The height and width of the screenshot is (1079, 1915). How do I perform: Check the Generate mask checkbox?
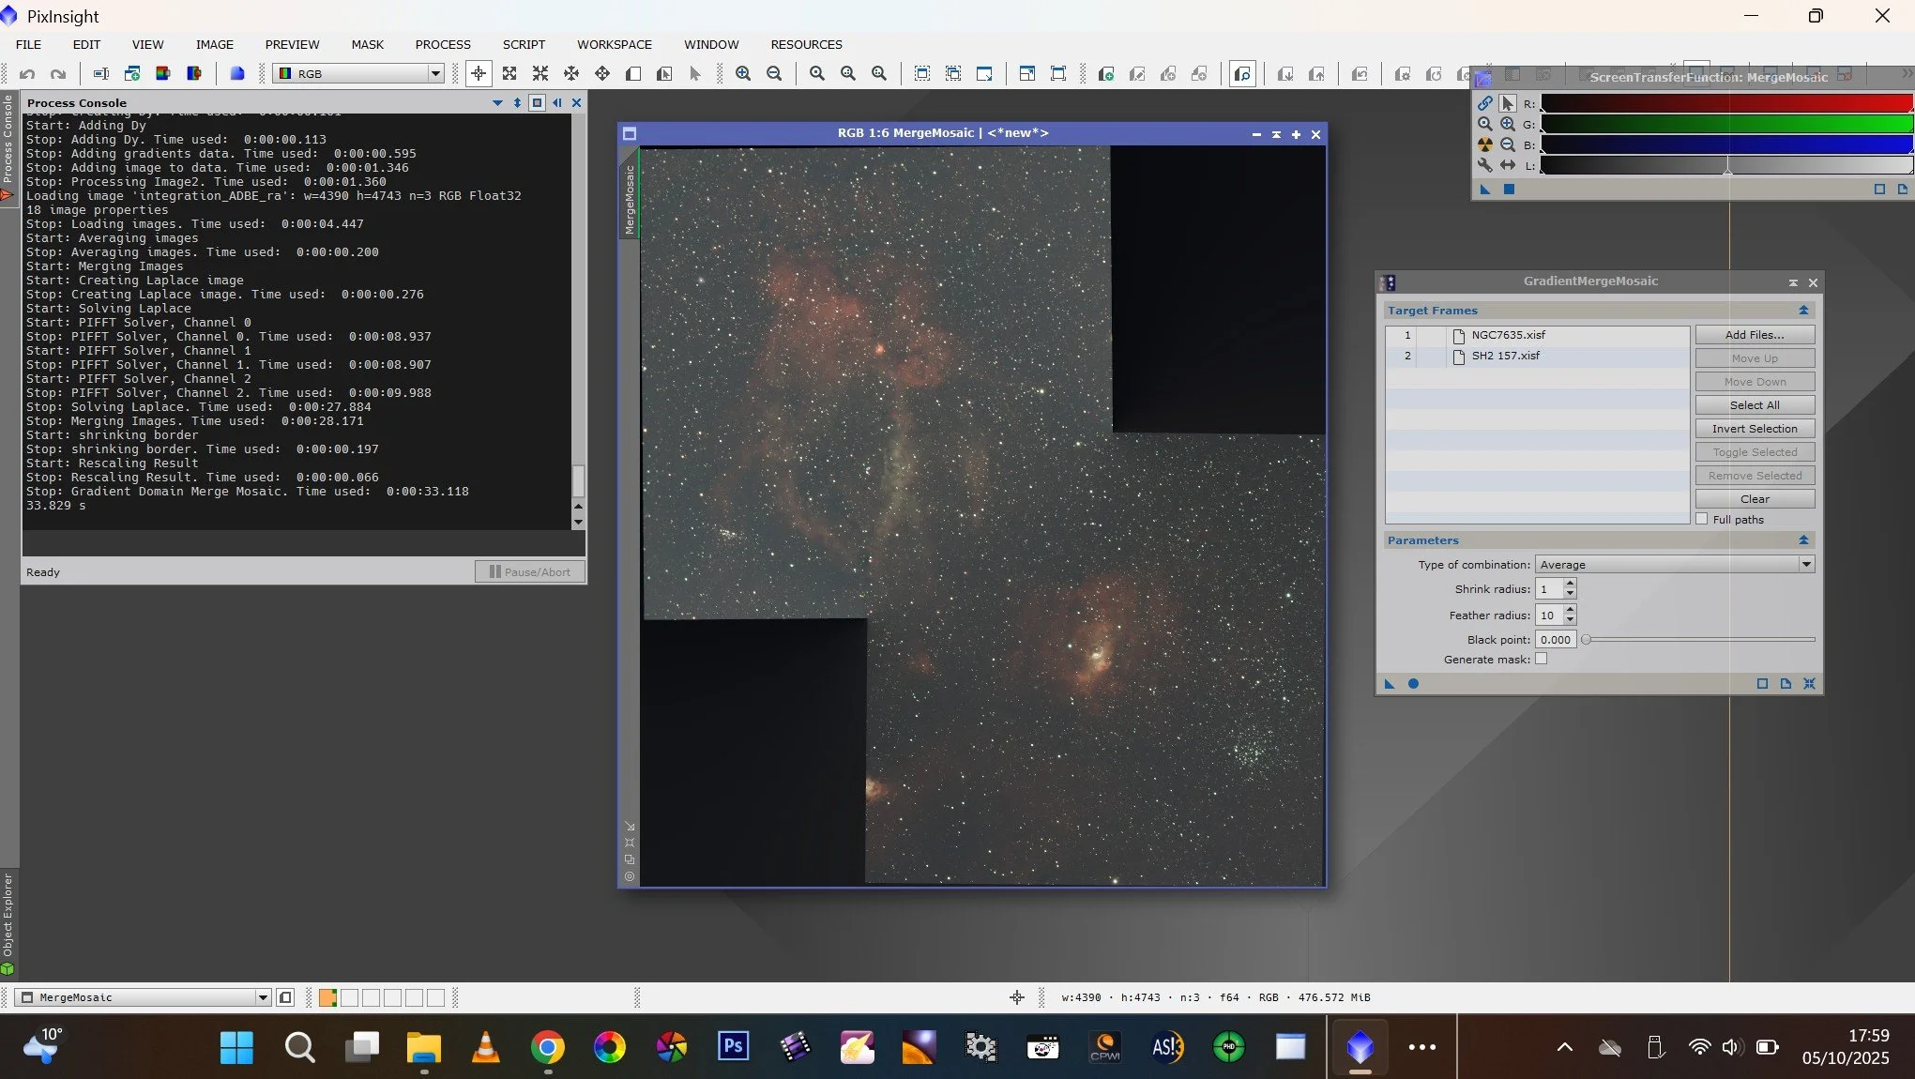point(1541,659)
